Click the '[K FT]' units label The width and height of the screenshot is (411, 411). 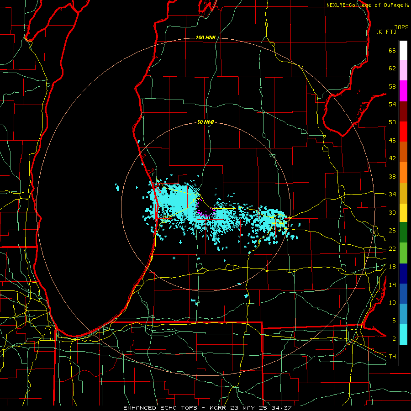(386, 32)
